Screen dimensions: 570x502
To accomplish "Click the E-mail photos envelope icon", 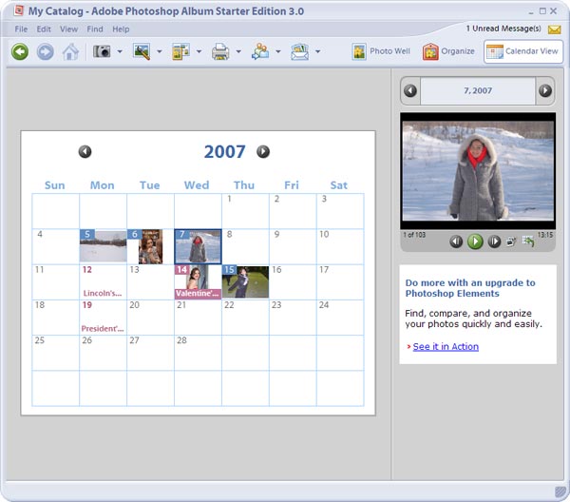I will pos(300,51).
